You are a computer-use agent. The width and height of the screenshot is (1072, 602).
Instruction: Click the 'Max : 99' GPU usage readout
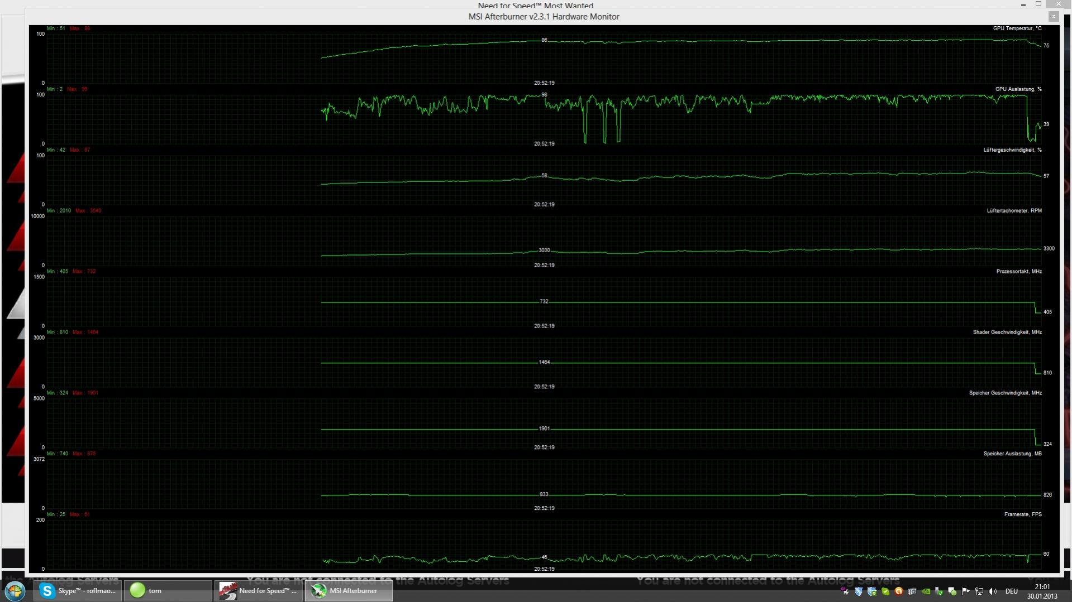77,89
